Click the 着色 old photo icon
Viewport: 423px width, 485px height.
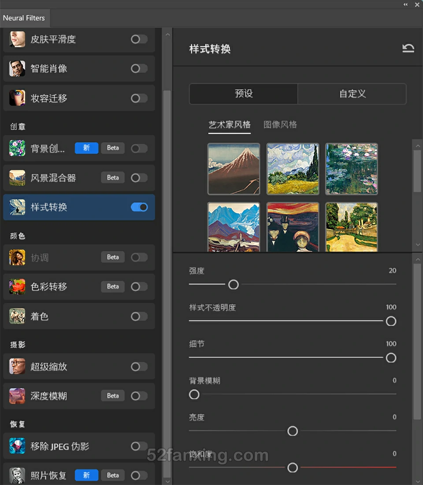coord(17,316)
